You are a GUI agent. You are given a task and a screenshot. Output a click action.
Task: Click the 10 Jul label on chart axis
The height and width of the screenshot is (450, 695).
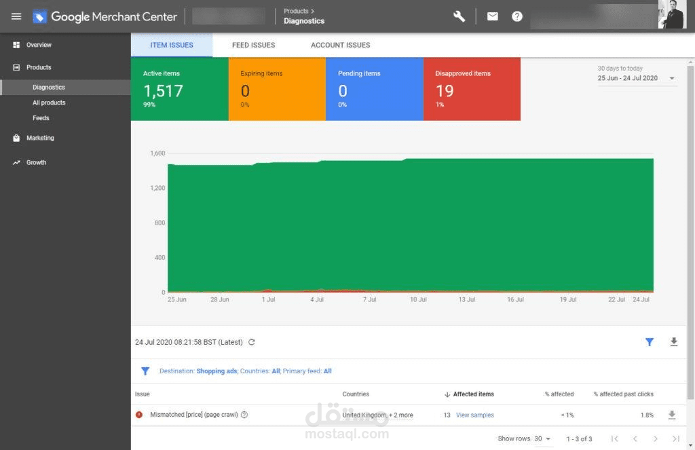pos(418,300)
